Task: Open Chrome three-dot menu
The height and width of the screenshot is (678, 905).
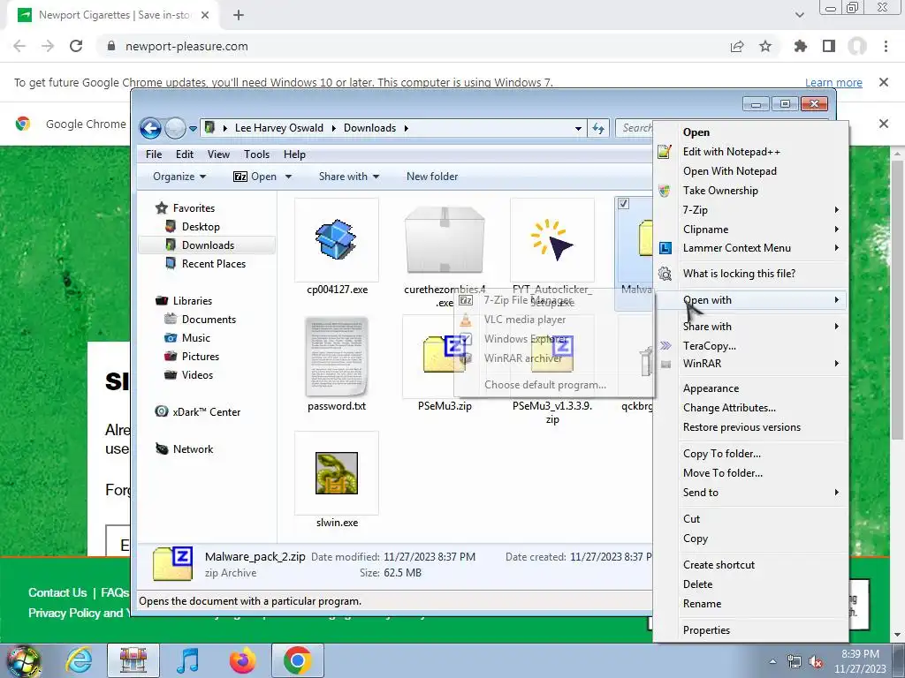Action: (886, 46)
